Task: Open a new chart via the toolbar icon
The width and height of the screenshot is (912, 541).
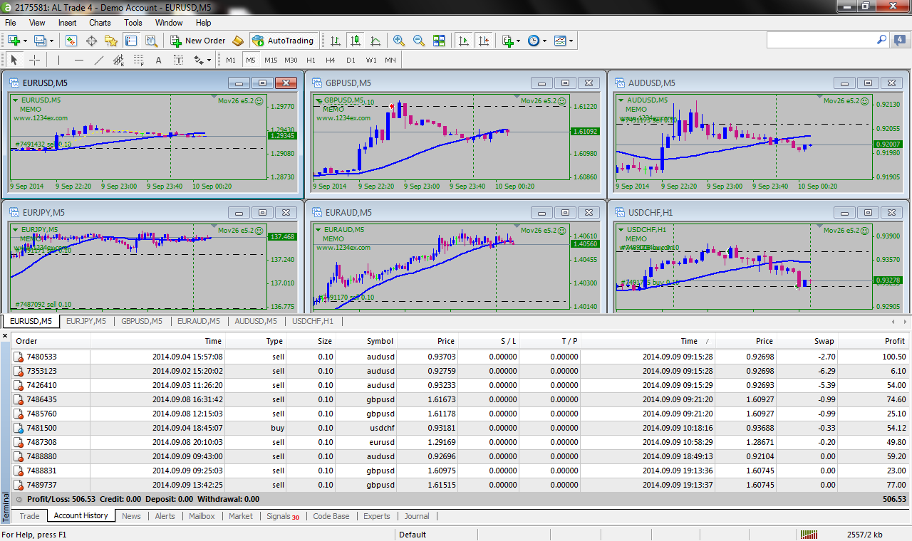Action: click(14, 41)
